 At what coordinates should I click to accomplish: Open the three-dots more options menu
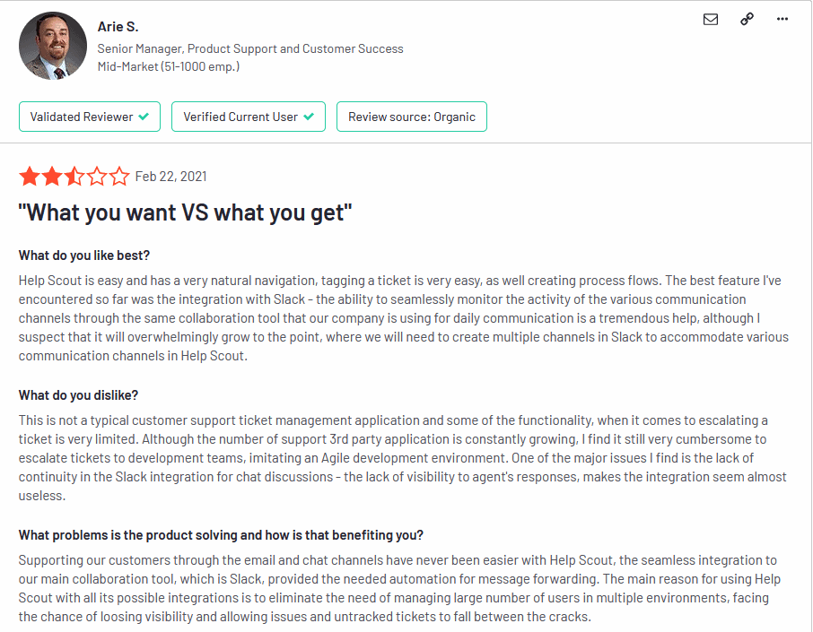click(782, 19)
